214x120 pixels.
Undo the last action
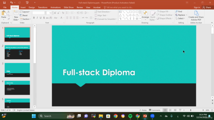pos(11,3)
